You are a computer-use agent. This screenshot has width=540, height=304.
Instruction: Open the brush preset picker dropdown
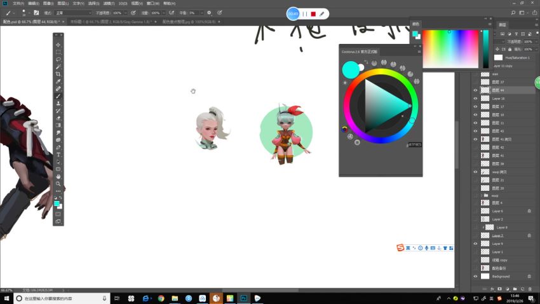(x=29, y=13)
